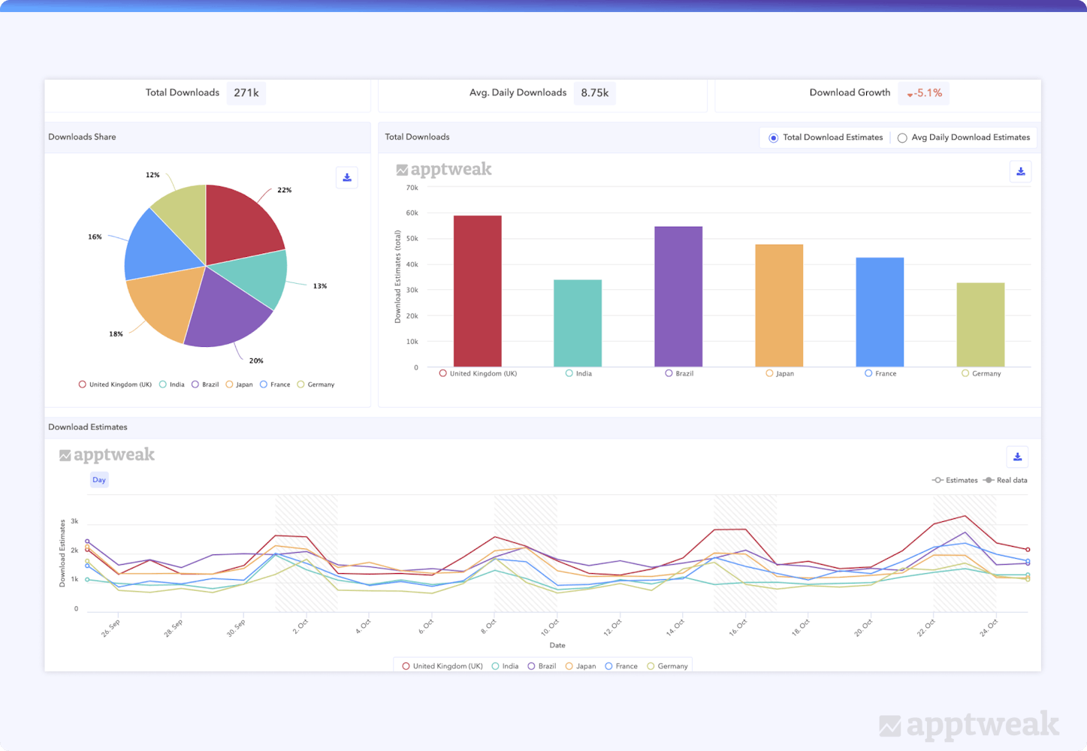
Task: Toggle India in pie chart legend
Action: [172, 385]
